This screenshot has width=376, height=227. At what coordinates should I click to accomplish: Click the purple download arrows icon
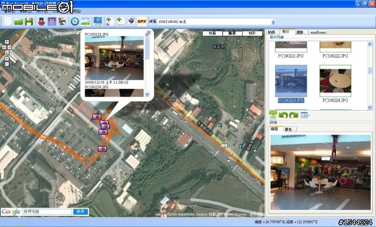[x=52, y=22]
